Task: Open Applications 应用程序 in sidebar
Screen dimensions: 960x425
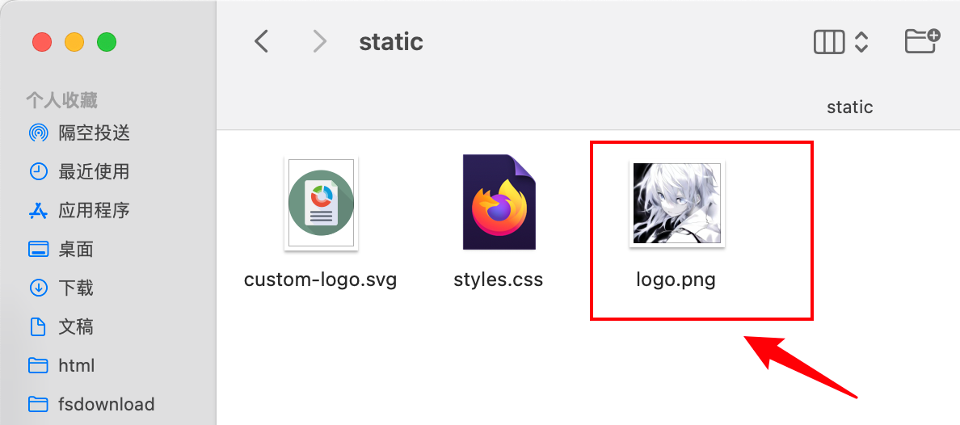Action: click(x=79, y=211)
